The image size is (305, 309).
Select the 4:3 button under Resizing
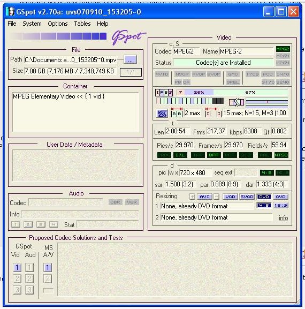(264, 206)
